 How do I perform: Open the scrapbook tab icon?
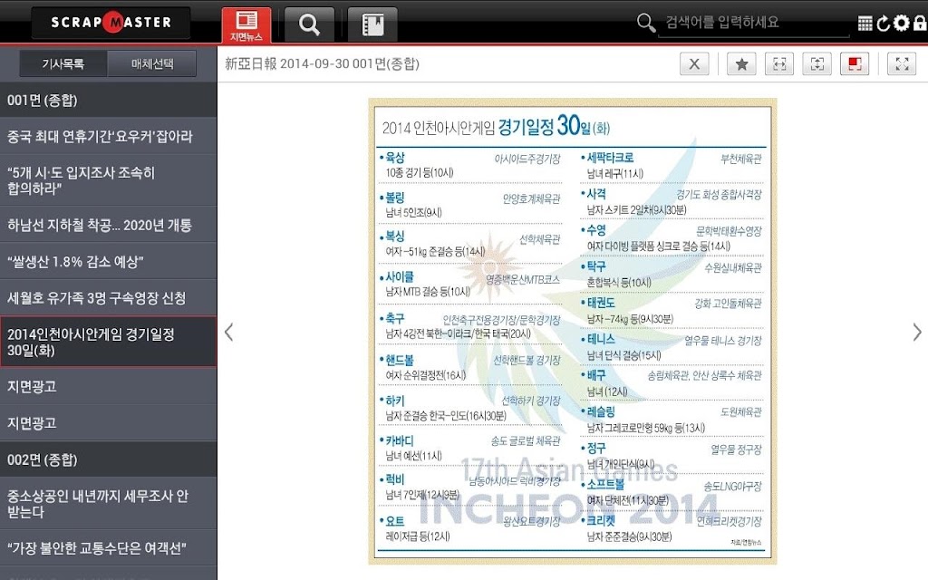click(372, 24)
